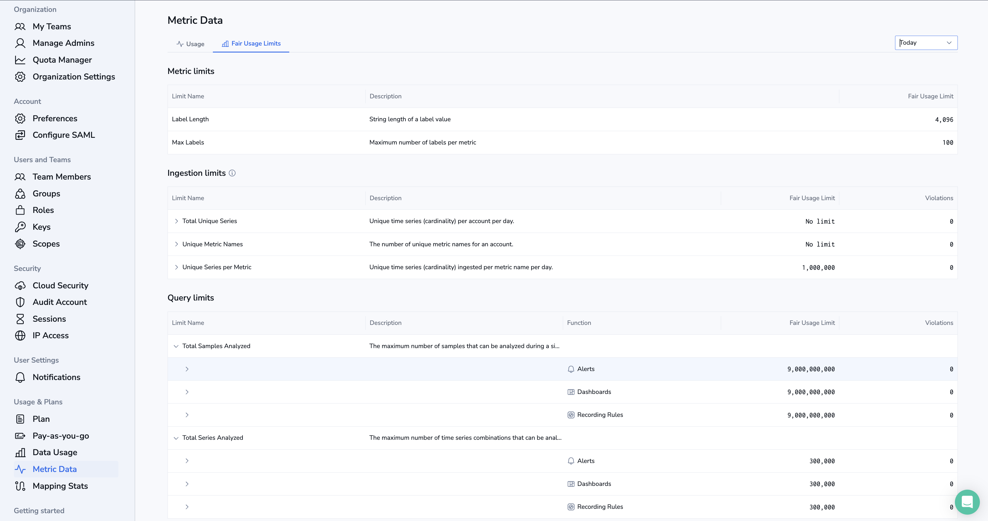Click the Manage Admins person icon
Screen dimensions: 988x521
pos(20,43)
